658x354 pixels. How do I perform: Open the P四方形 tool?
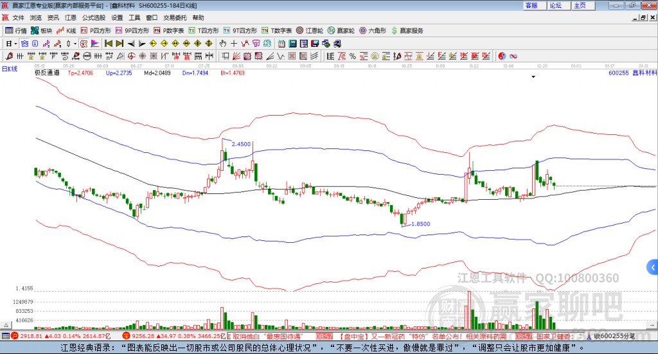96,31
